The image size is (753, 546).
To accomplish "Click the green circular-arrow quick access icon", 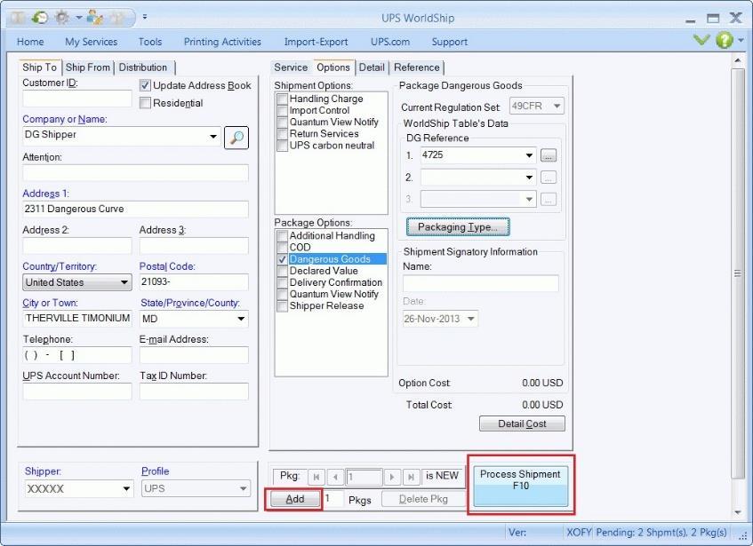I will click(40, 18).
